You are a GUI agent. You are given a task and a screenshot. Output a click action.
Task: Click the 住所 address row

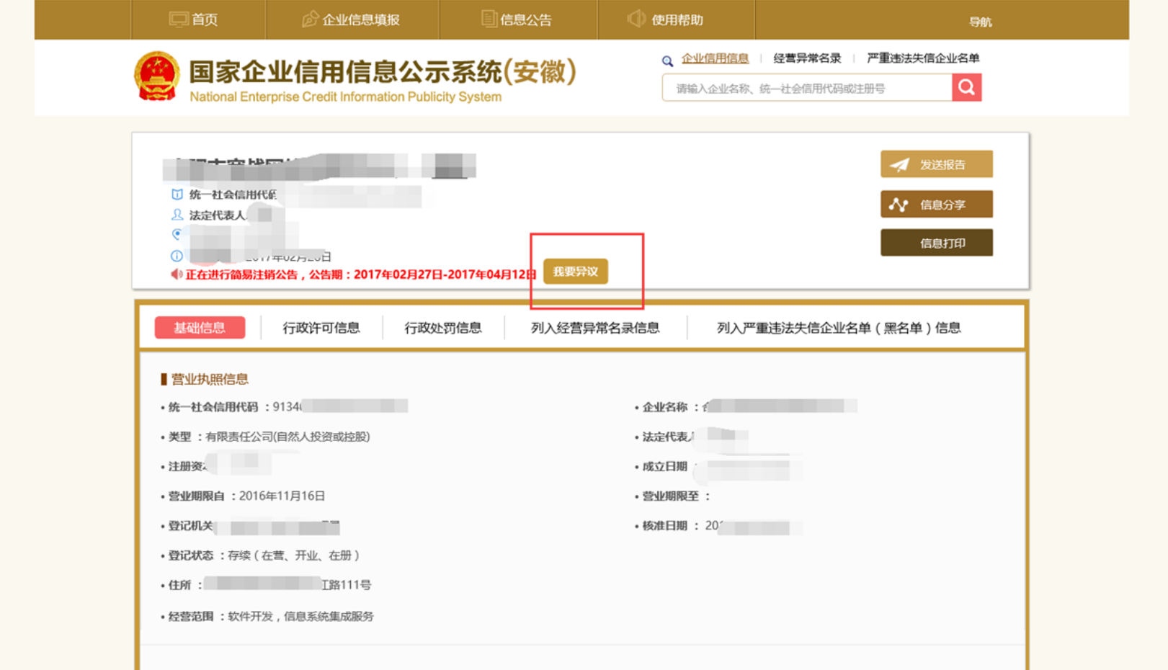266,585
